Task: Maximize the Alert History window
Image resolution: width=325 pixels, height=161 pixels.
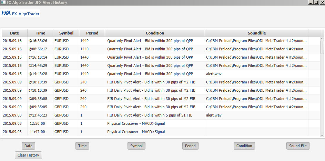Action: pos(316,2)
